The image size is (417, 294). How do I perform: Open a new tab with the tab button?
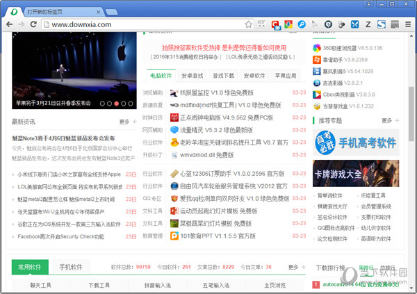tap(112, 12)
